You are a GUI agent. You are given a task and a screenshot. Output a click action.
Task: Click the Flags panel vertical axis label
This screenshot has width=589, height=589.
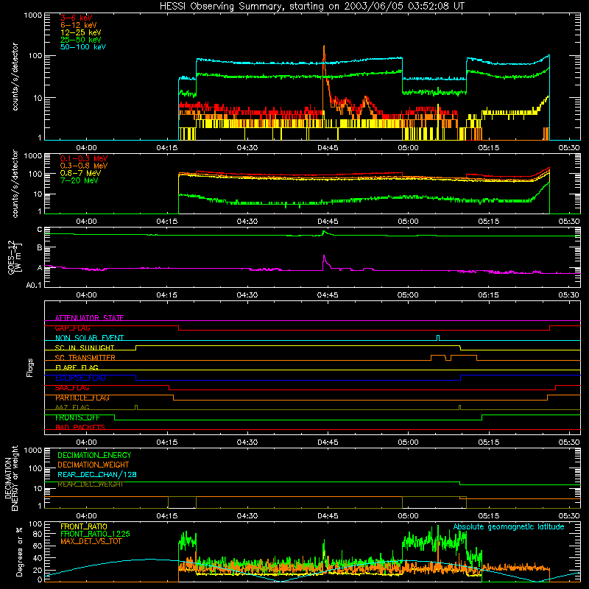pyautogui.click(x=30, y=367)
